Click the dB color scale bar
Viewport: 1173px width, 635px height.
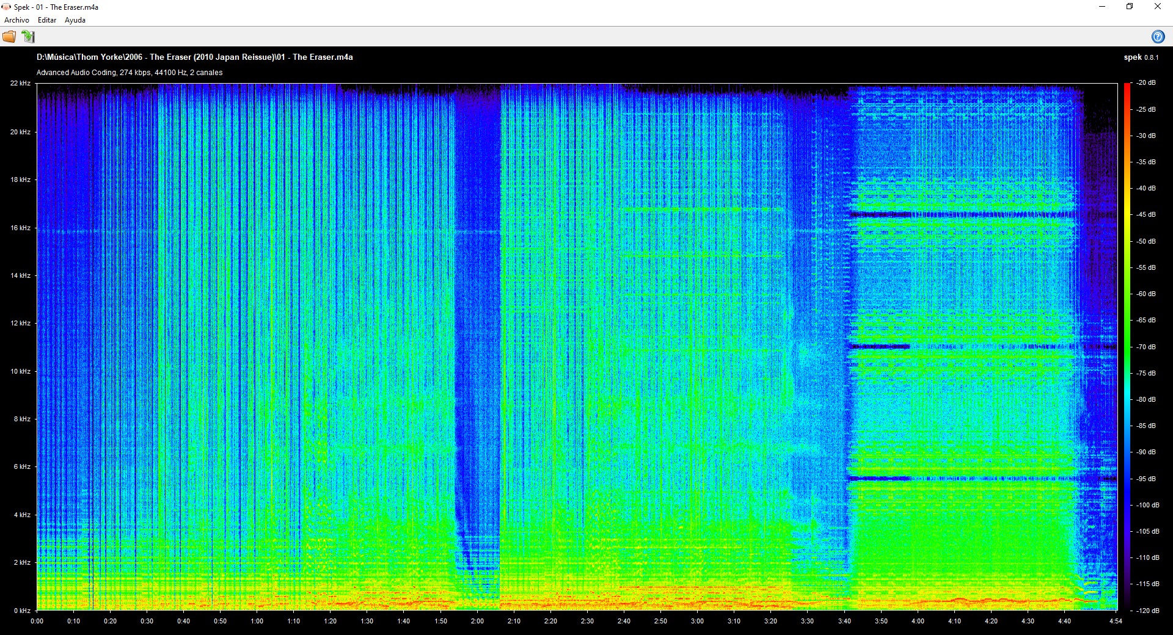pos(1127,346)
